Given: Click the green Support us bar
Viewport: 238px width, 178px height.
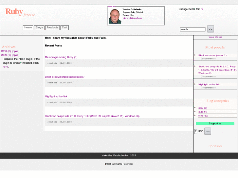Looking at the screenshot, I should (215, 123).
